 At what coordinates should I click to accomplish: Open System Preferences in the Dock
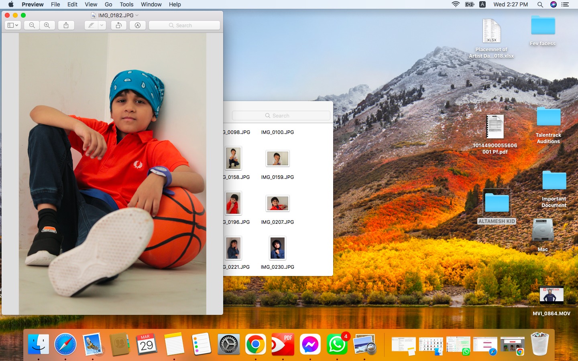point(228,345)
